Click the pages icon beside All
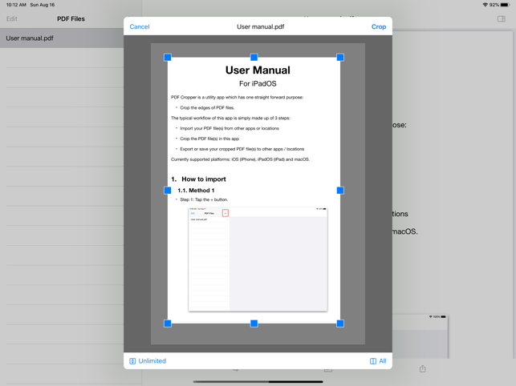Screen dimensions: 516x386 373,361
